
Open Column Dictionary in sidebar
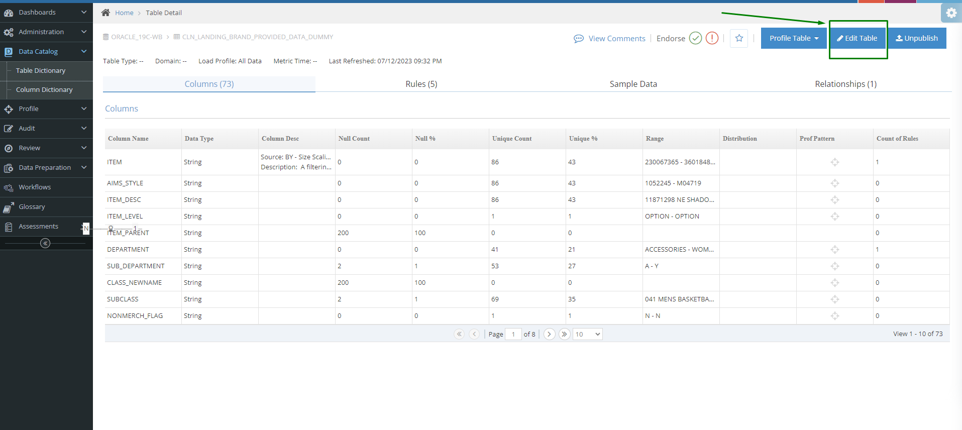click(x=44, y=89)
